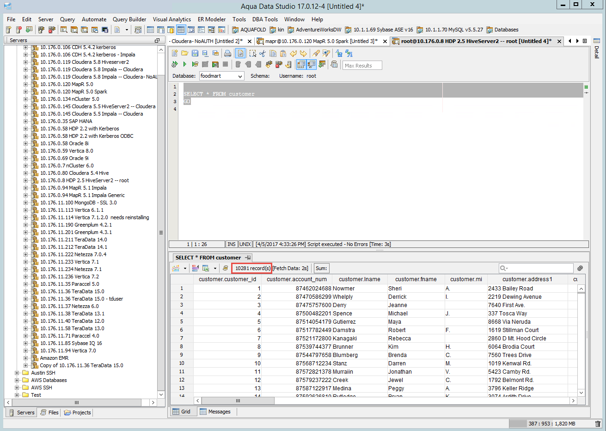
Task: Click the Save file icon in editor toolbar
Action: tap(195, 54)
